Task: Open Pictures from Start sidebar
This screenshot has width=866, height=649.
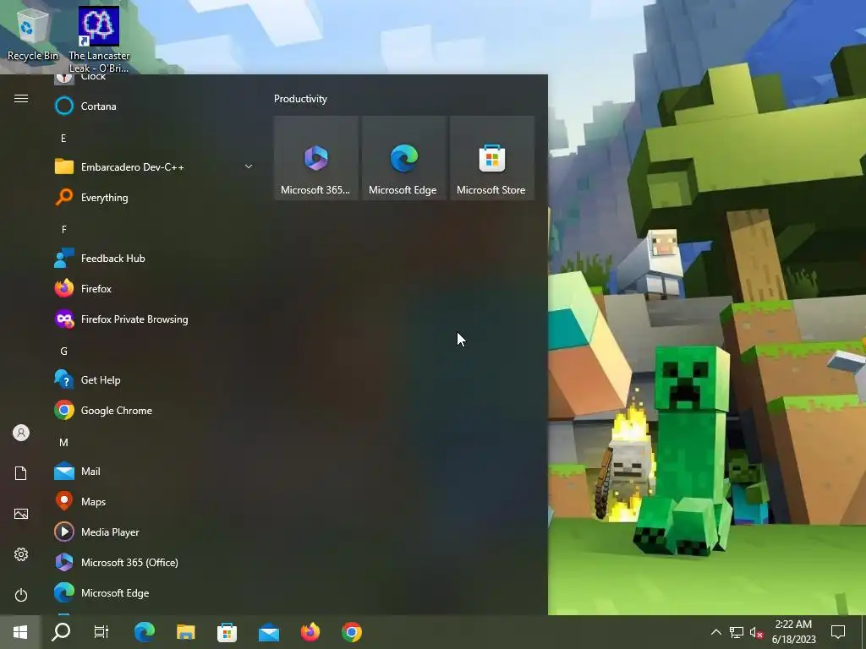Action: click(21, 514)
